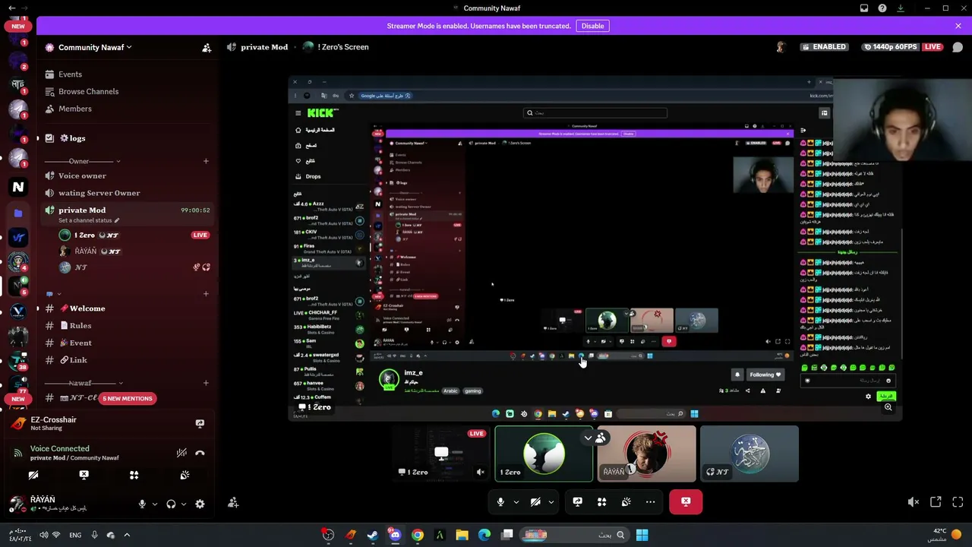Open the logs channel

click(77, 138)
